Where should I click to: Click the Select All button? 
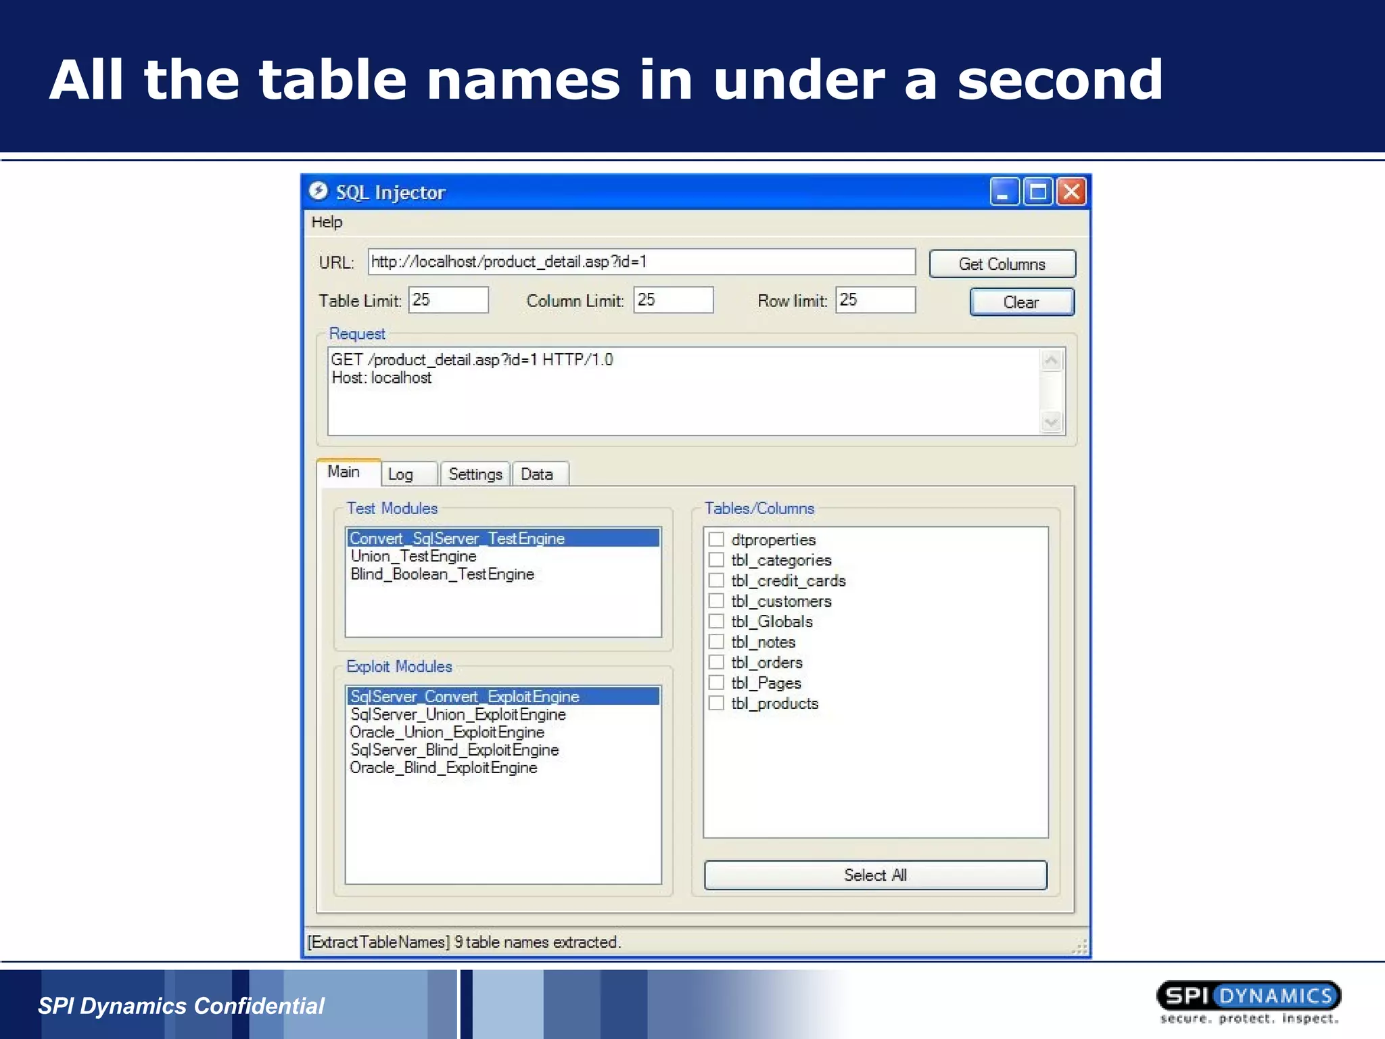875,875
